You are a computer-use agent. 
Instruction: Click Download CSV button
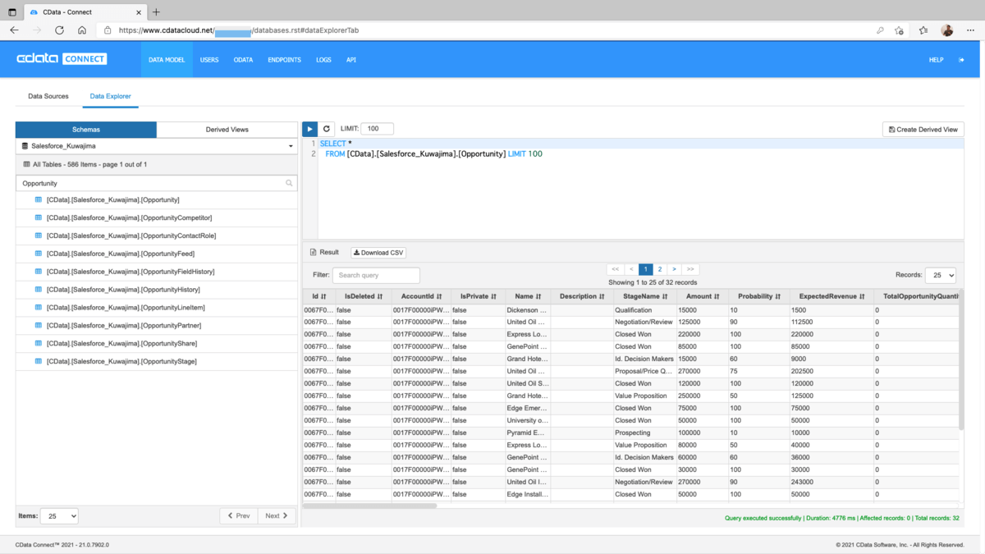click(378, 253)
